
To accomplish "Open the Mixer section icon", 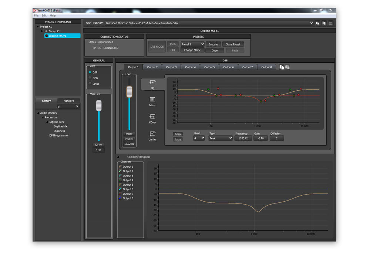I will [x=152, y=100].
